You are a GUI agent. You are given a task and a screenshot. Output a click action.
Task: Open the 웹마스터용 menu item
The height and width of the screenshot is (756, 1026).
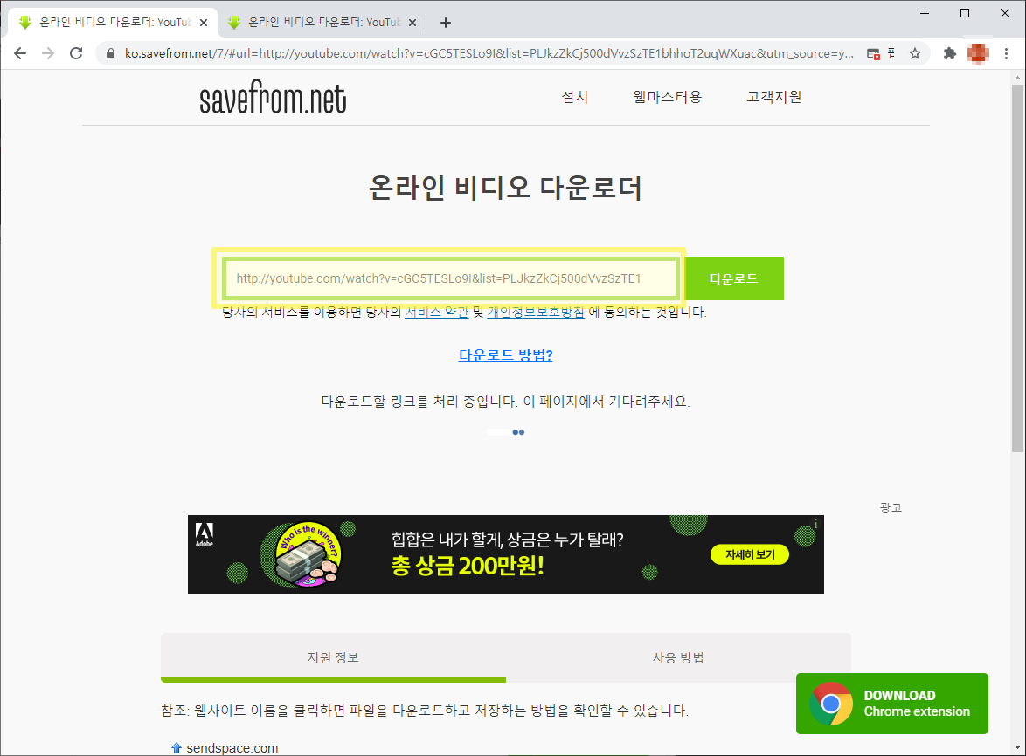tap(667, 97)
